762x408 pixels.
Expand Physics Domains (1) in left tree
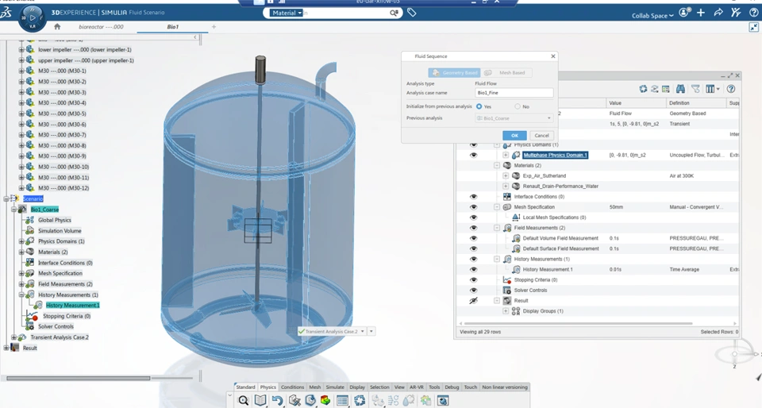[x=21, y=241]
